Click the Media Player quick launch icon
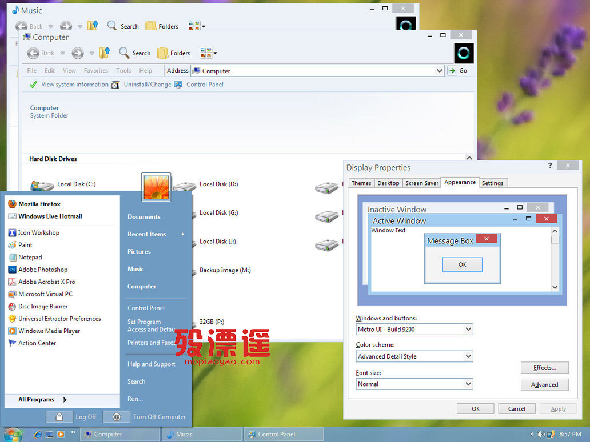Viewport: 590px width, 442px height. pos(61,435)
